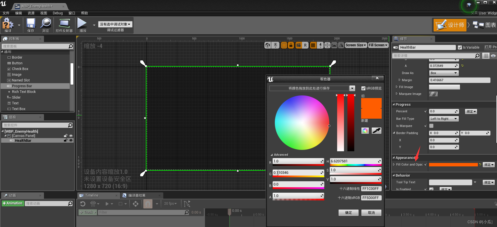This screenshot has width=497, height=227.
Task: Click the color wheel mode icon
Action: (365, 131)
